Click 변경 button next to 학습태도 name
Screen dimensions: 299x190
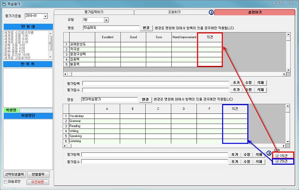(x=147, y=28)
